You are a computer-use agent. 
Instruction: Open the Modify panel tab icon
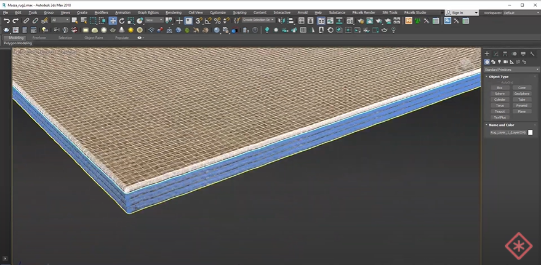496,54
